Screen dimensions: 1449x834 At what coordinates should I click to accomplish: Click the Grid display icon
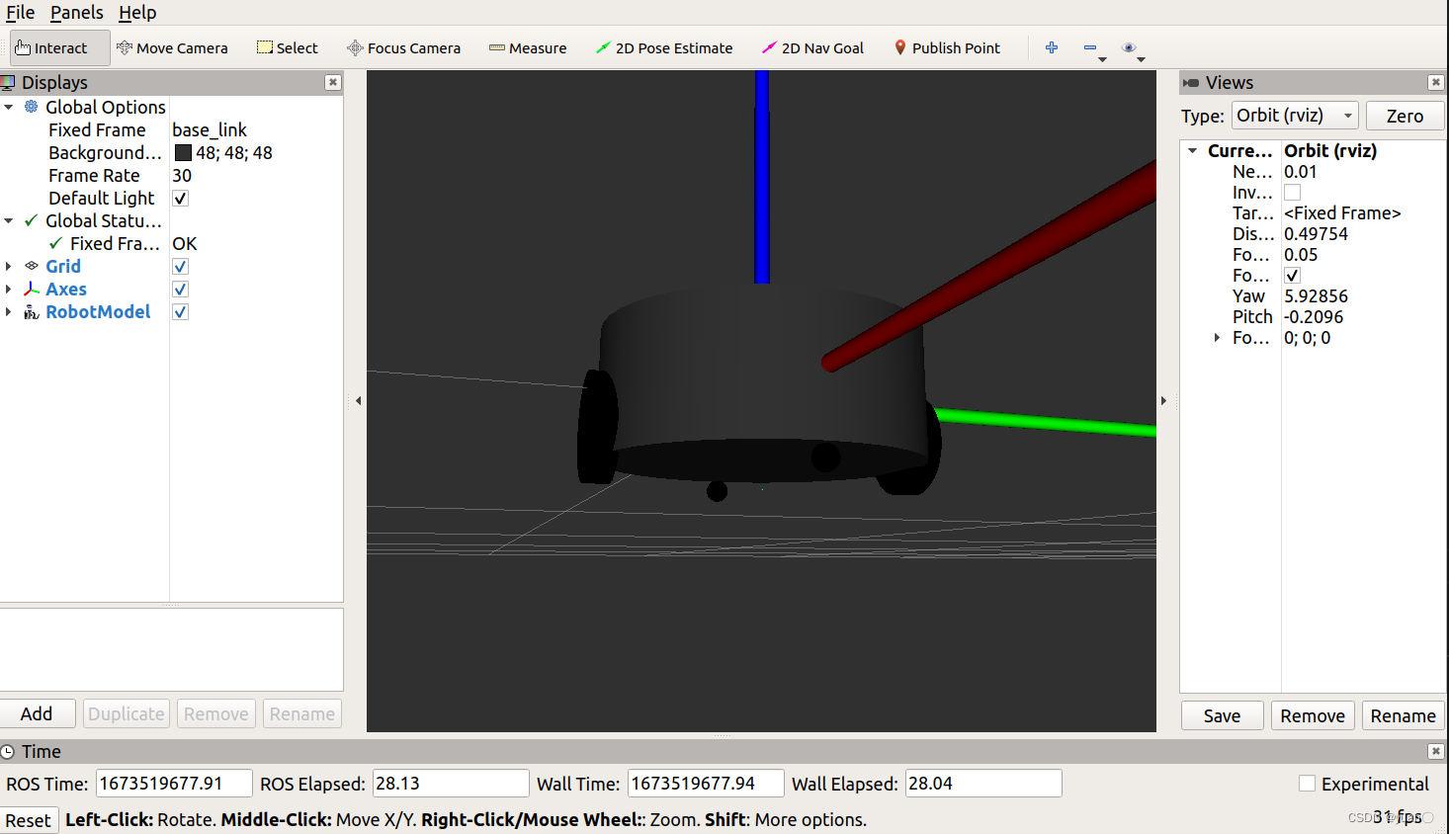point(32,266)
